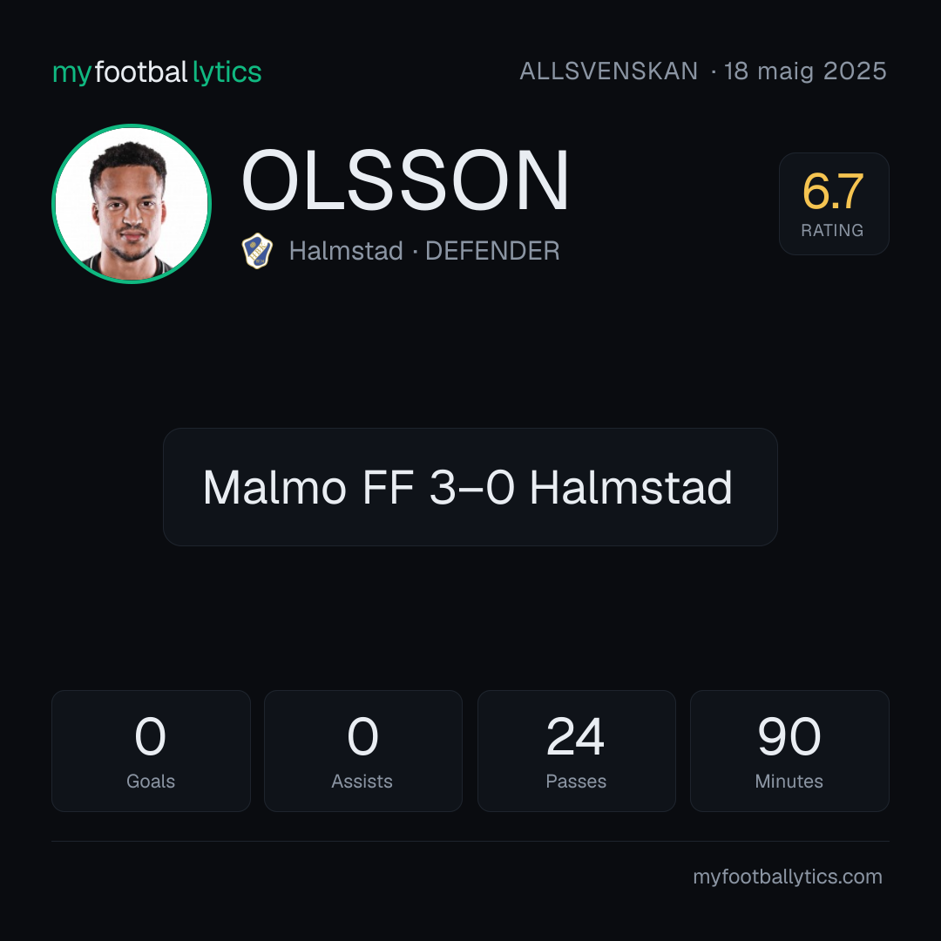Click the 24 Passes stat card
The height and width of the screenshot is (941, 941).
576,751
